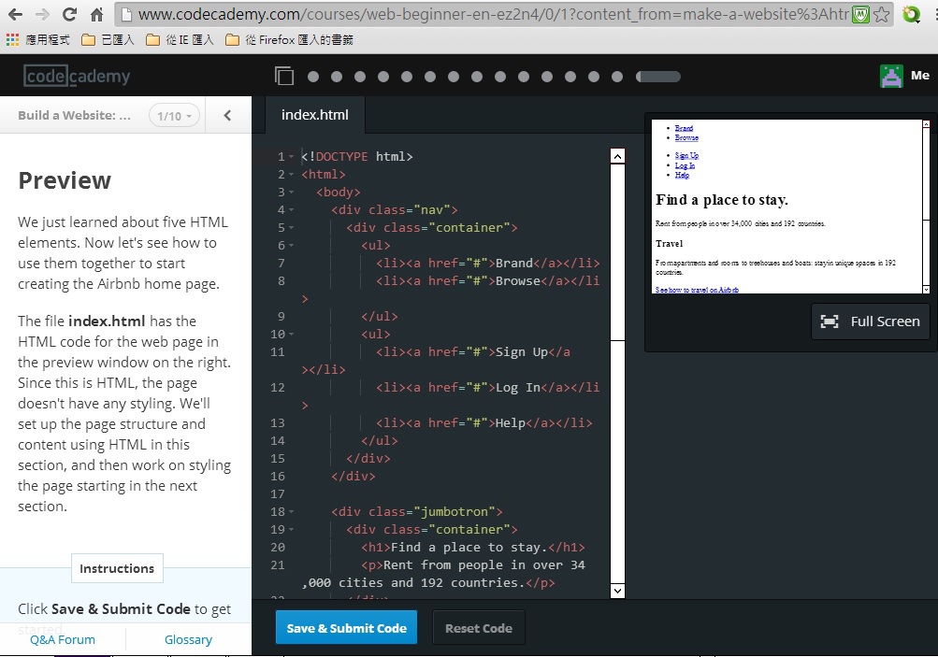The height and width of the screenshot is (657, 938).
Task: Open the 1/10 lesson progress dropdown
Action: tap(174, 116)
